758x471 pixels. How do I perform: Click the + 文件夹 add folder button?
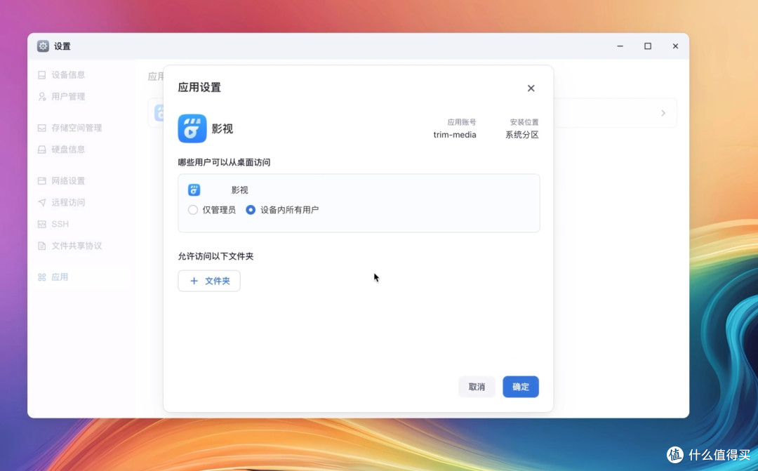coord(209,281)
